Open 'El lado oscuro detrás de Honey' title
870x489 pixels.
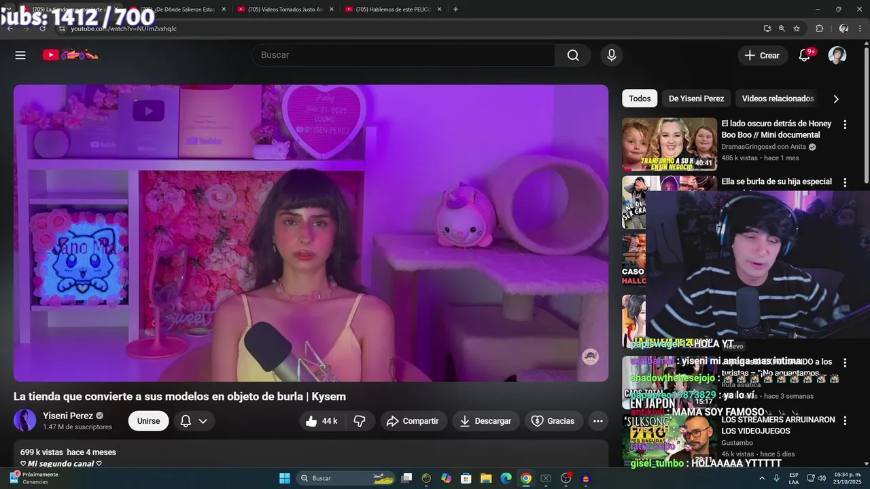776,129
